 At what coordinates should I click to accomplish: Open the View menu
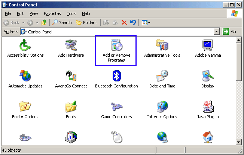pos(34,14)
